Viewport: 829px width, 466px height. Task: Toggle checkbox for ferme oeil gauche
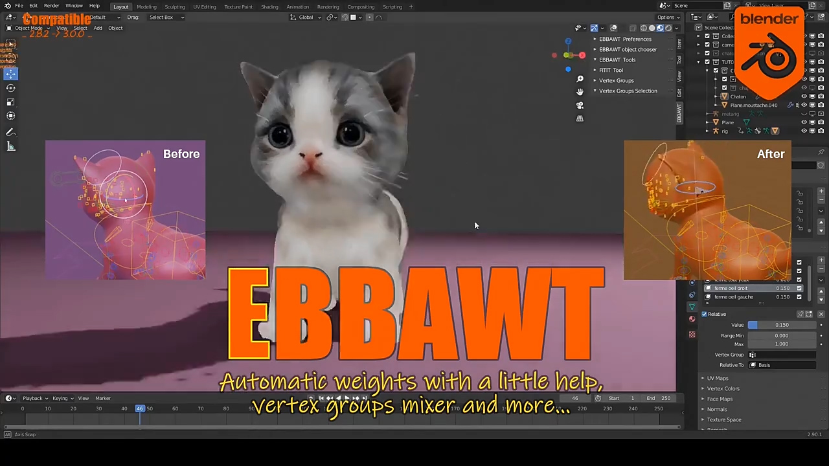tap(799, 297)
